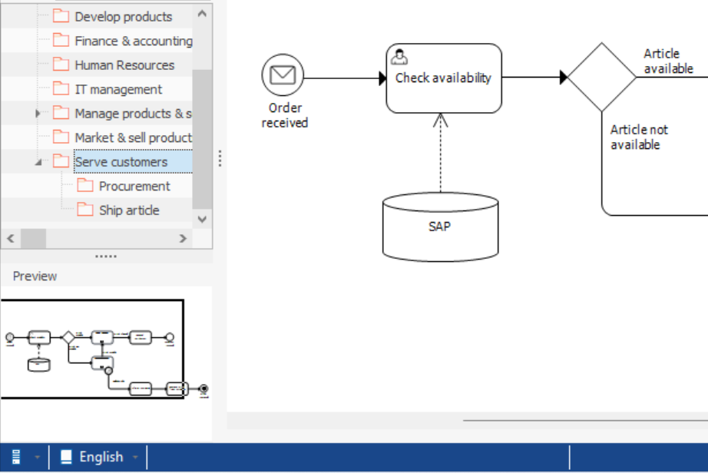Select the Check availability task box
Screen dimensions: 708x473
tap(444, 78)
